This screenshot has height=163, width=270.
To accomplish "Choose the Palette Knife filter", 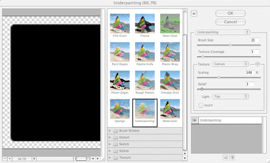I will click(x=145, y=52).
